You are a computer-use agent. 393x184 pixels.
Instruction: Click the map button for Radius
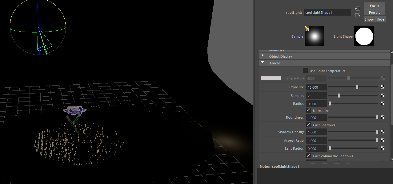pyautogui.click(x=383, y=104)
